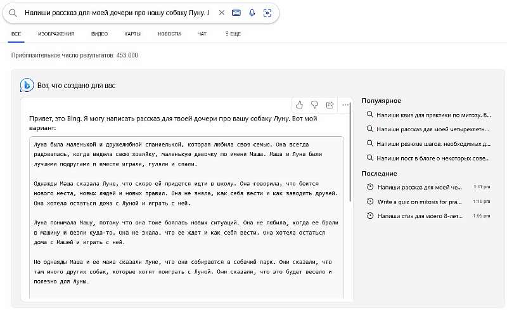Open recent query from 1:05 pm
This screenshot has width=507, height=310.
point(425,216)
